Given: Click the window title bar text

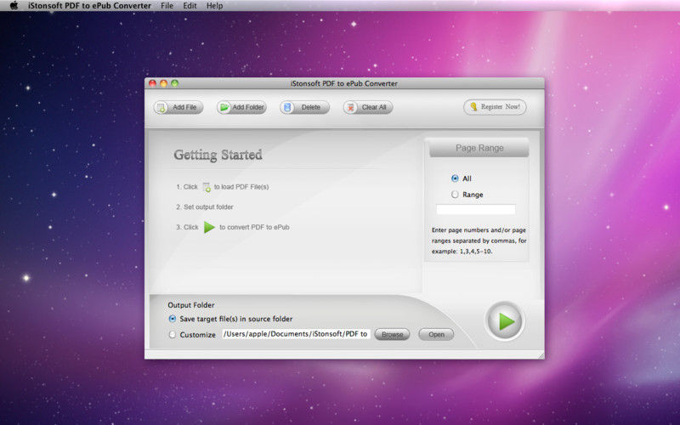Looking at the screenshot, I should click(344, 83).
